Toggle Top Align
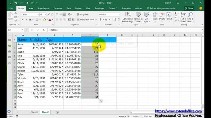 (57, 14)
